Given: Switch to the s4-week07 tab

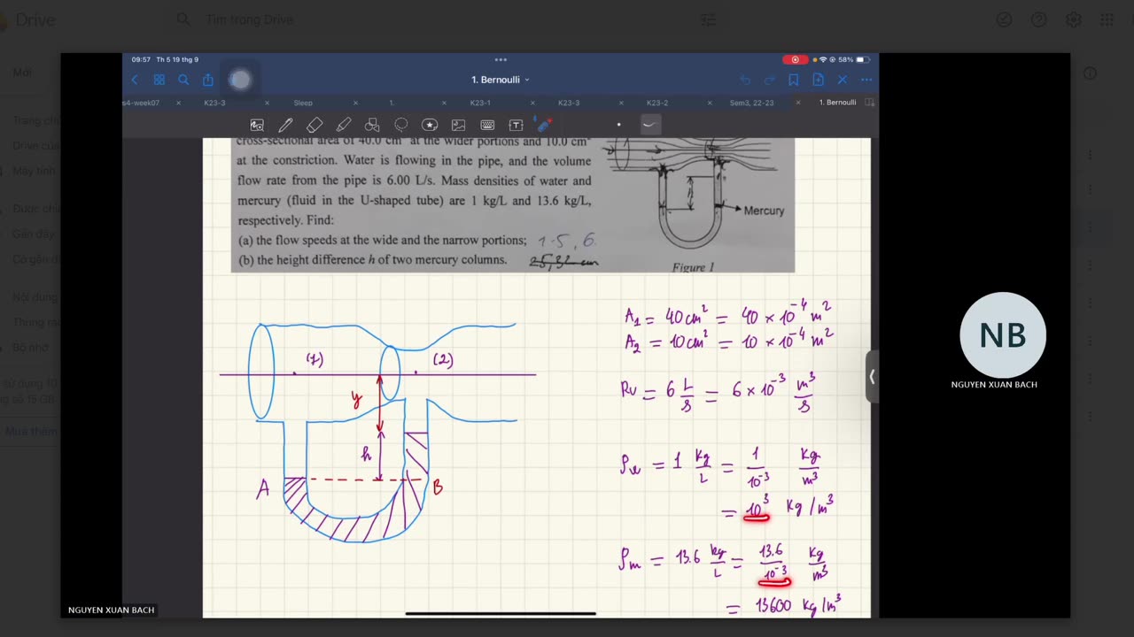Looking at the screenshot, I should pos(142,103).
